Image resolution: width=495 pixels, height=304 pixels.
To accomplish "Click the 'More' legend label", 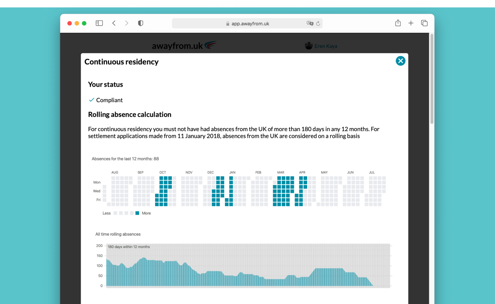I will click(146, 213).
